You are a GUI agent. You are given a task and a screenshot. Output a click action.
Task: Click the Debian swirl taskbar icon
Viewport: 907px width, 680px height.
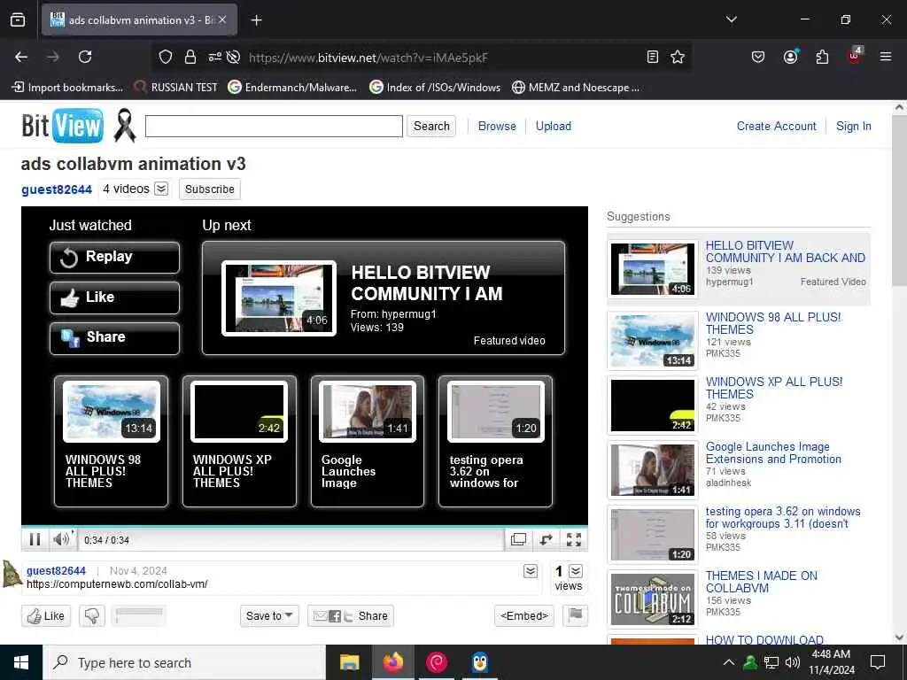click(437, 662)
